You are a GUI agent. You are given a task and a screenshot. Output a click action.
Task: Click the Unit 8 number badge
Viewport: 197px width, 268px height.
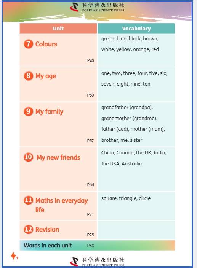tap(28, 76)
